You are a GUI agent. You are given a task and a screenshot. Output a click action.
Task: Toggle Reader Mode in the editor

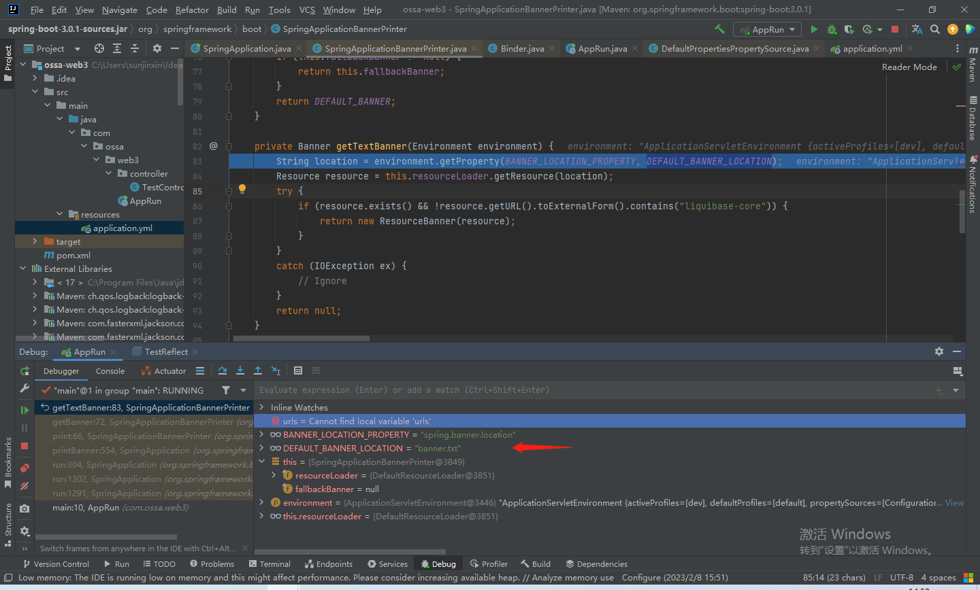pos(909,67)
